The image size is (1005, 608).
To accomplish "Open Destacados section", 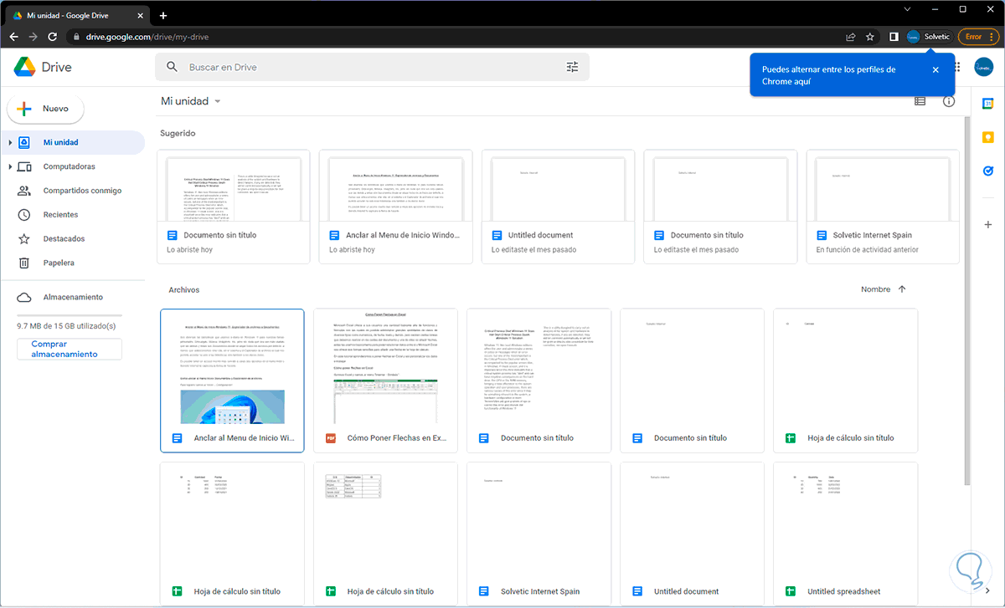I will [x=74, y=239].
